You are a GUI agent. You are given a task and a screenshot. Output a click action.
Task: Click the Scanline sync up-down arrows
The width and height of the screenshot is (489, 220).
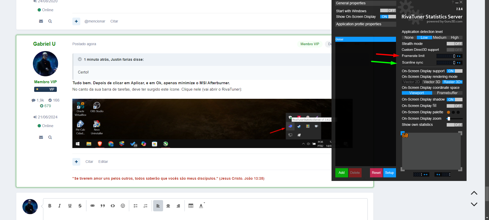459,63
